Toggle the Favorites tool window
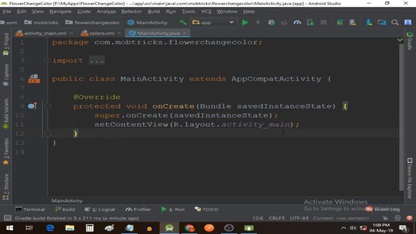 tap(6, 151)
